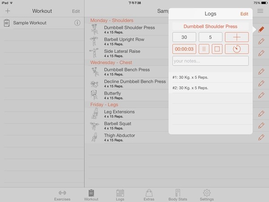
Task: Add a new workout with plus icon
Action: 8,11
